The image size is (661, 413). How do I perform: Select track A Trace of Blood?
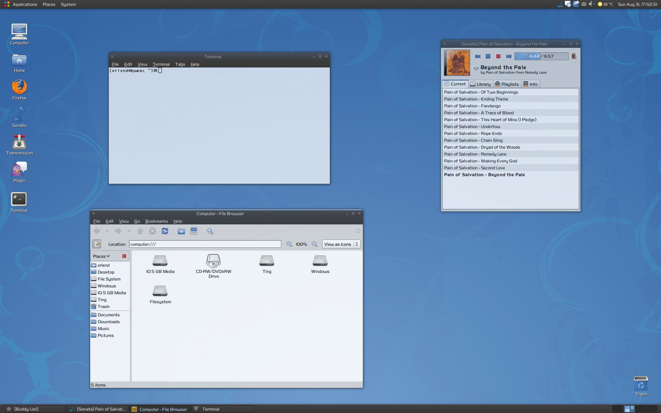point(511,113)
